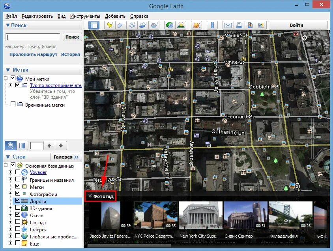The height and width of the screenshot is (251, 333).
Task: Enable the 3D-здания layer checkbox
Action: pos(18,207)
